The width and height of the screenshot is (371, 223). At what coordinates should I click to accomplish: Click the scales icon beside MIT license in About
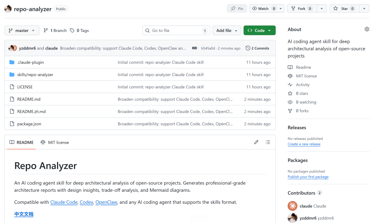pos(290,76)
